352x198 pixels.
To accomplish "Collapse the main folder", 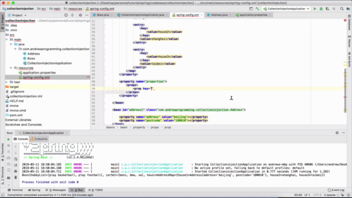I will point(7,40).
